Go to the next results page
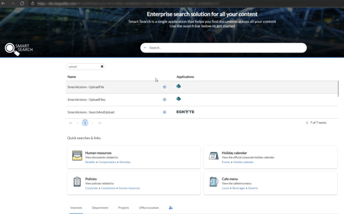The image size is (344, 214). [x=93, y=123]
